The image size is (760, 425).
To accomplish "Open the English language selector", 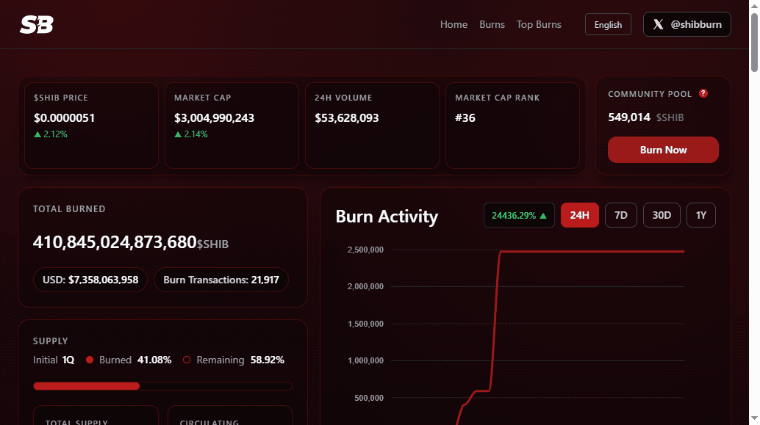I will coord(608,24).
